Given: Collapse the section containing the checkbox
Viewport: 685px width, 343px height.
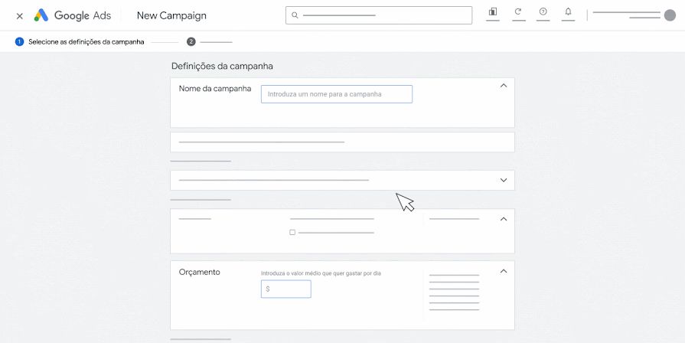Looking at the screenshot, I should 504,219.
